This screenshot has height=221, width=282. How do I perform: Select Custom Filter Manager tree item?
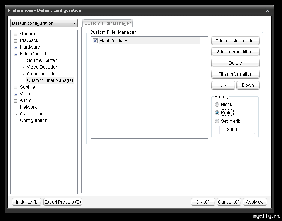50,80
